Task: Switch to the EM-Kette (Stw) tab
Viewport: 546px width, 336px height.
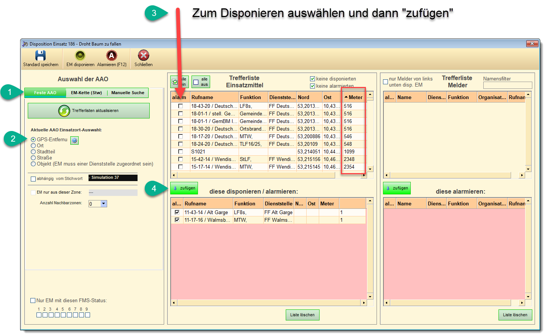Action: [x=86, y=93]
